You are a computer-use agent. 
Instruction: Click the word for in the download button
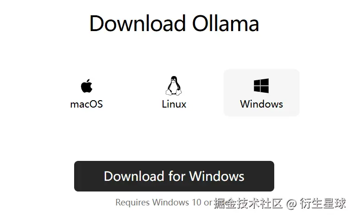[177, 176]
